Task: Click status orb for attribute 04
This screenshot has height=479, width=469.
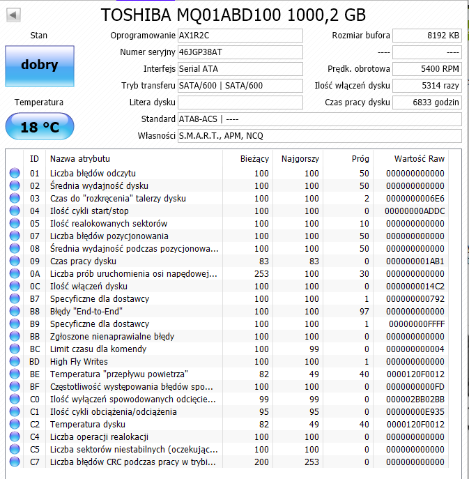Action: coord(15,211)
